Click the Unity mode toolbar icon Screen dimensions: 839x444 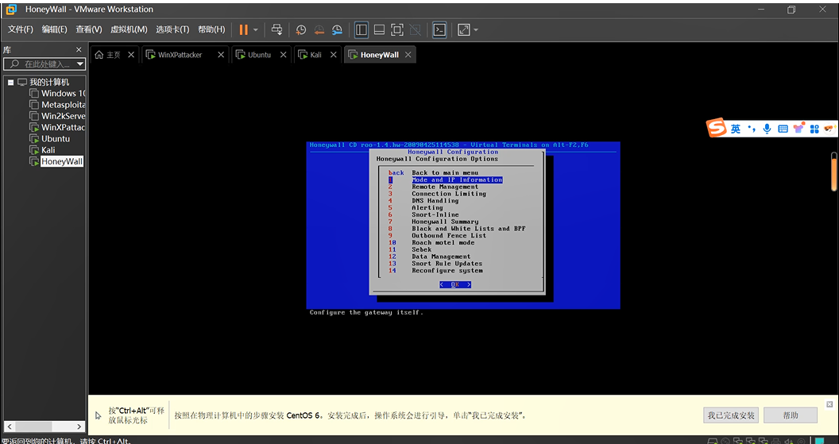(415, 30)
